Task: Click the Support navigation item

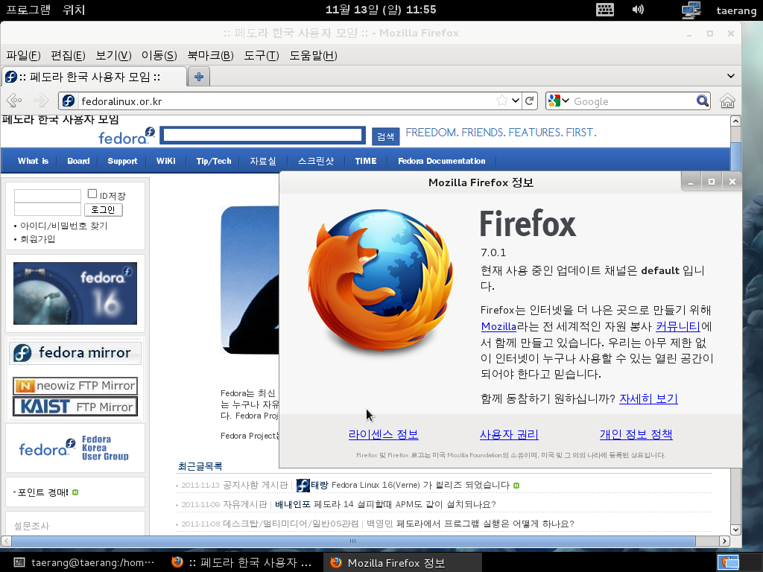Action: [122, 161]
